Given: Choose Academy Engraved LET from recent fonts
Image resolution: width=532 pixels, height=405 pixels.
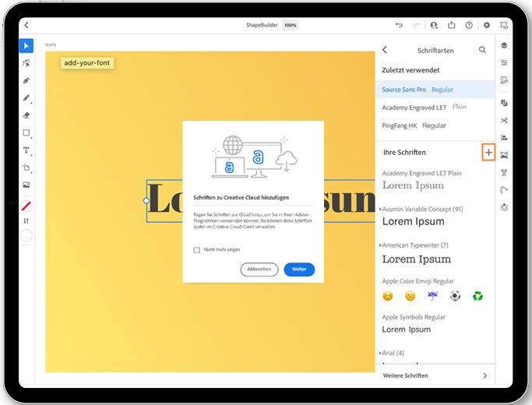Looking at the screenshot, I should point(435,107).
